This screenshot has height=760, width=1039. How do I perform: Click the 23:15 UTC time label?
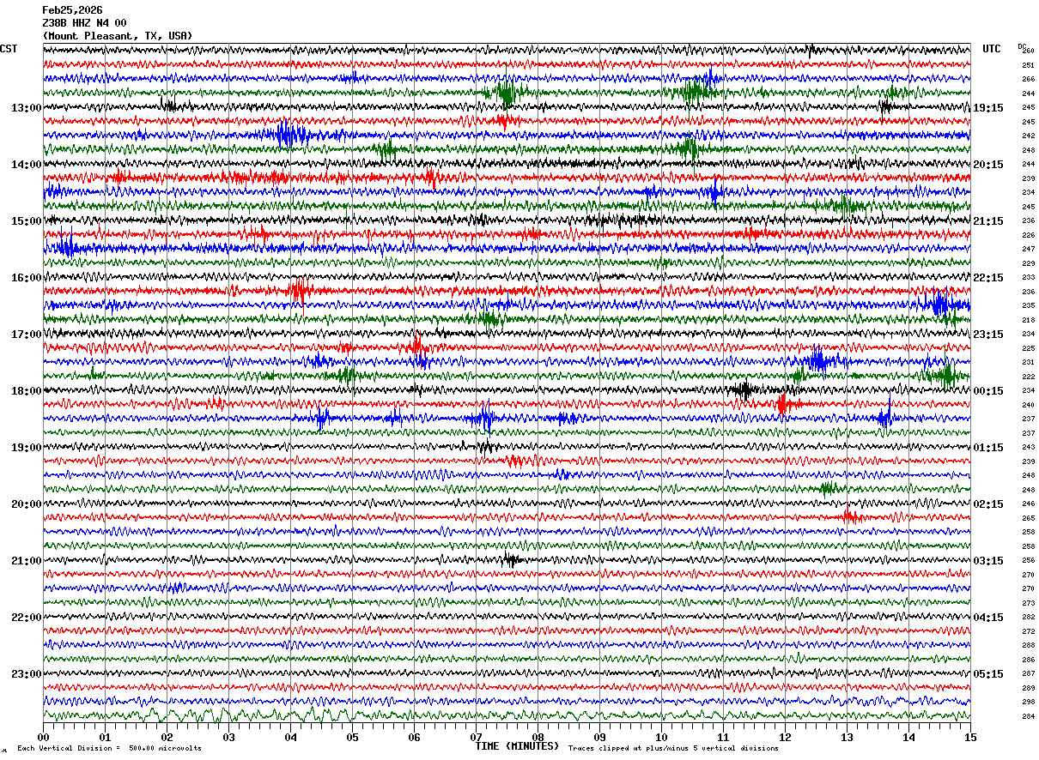[988, 335]
